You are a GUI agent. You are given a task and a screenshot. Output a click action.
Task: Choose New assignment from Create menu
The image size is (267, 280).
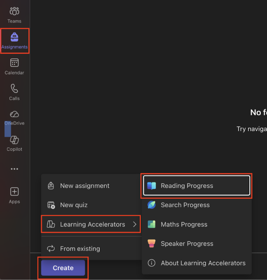coord(91,186)
